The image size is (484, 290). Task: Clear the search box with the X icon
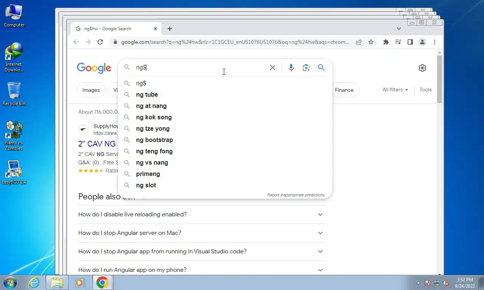coord(272,68)
